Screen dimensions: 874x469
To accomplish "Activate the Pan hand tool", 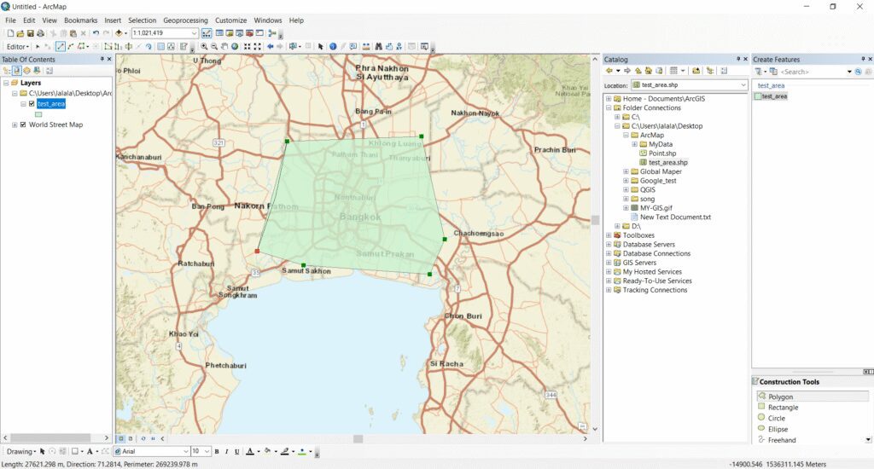I will (x=224, y=47).
